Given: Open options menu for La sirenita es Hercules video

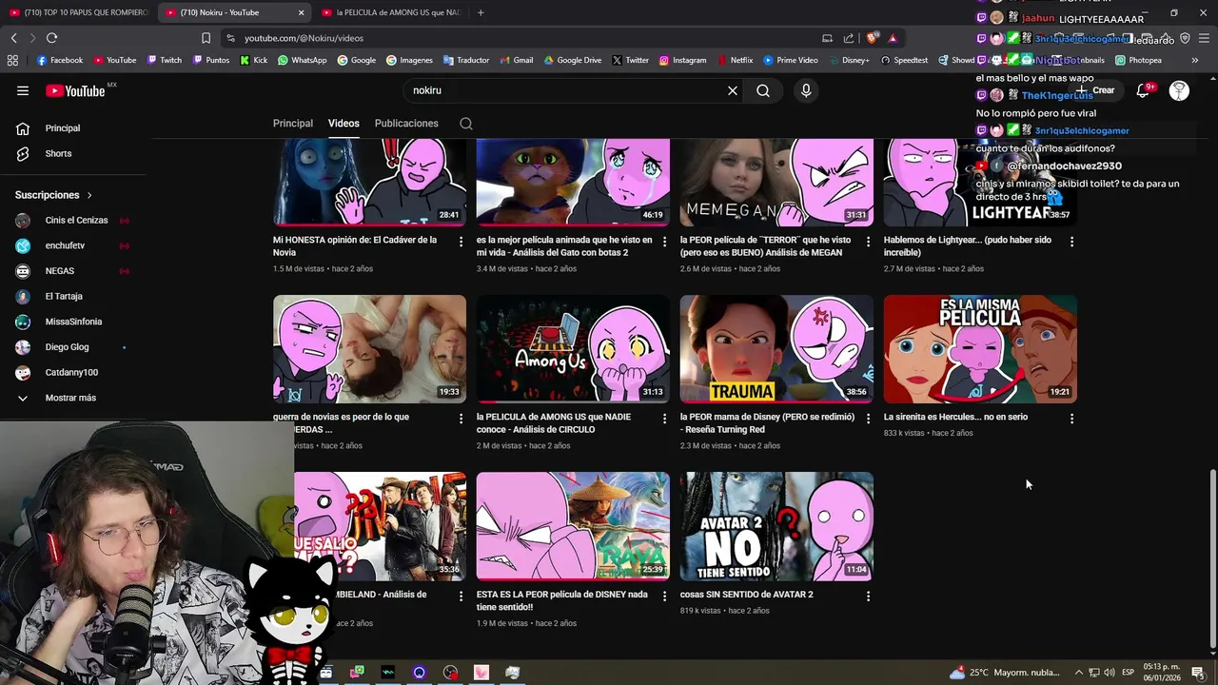Looking at the screenshot, I should pyautogui.click(x=1071, y=419).
